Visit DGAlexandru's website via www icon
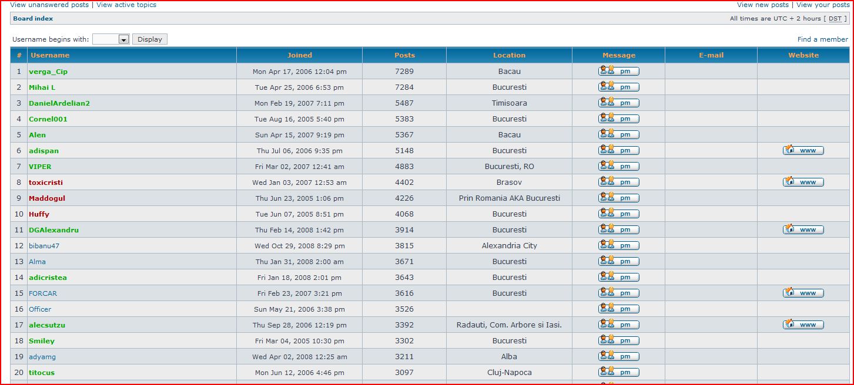 (x=803, y=229)
